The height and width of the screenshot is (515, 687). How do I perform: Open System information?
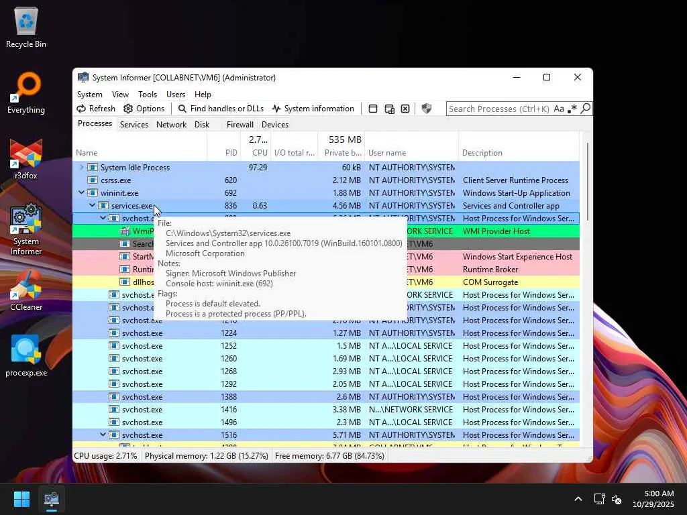[x=313, y=109]
